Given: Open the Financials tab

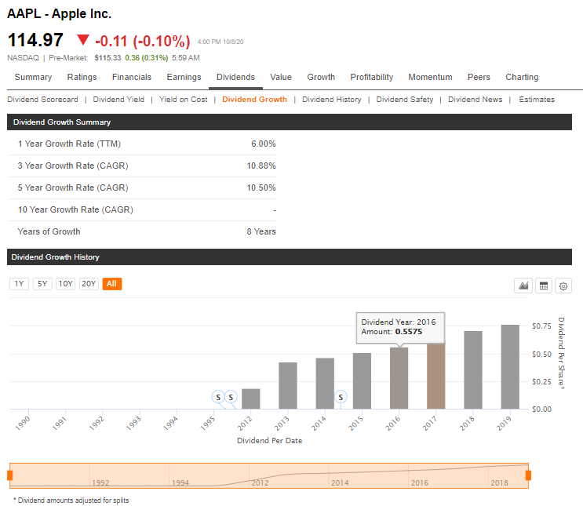Looking at the screenshot, I should point(132,77).
